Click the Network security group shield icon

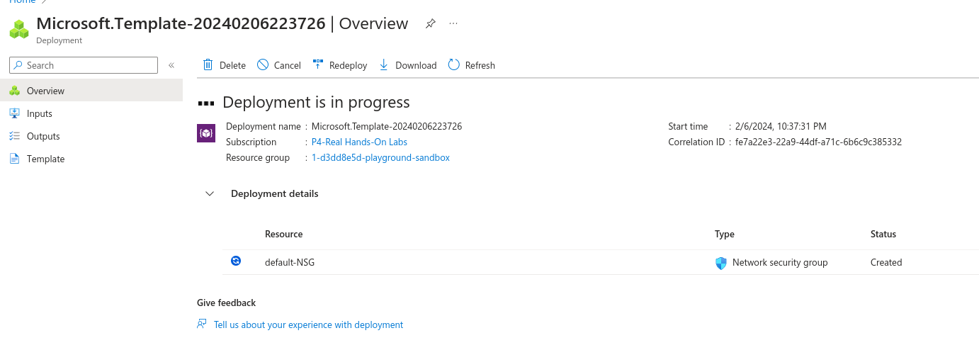(721, 263)
